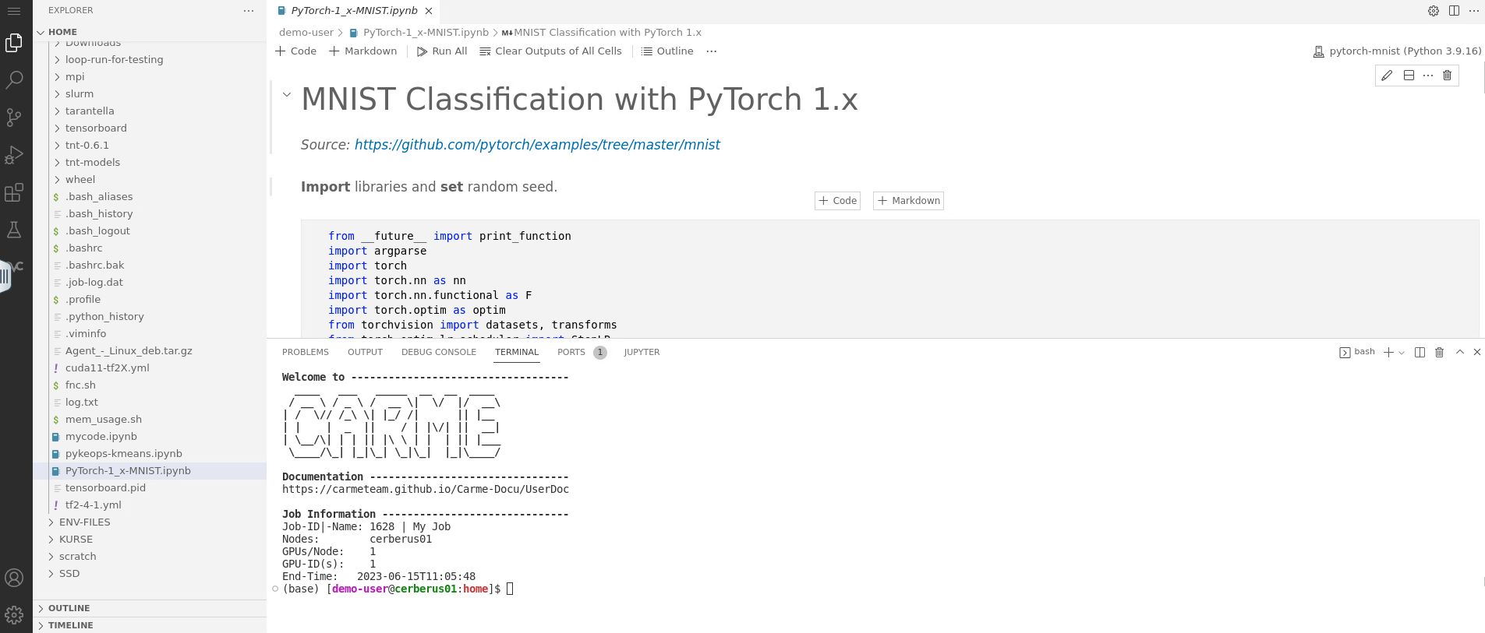
Task: Switch to the JUPYTER tab
Action: pos(642,352)
